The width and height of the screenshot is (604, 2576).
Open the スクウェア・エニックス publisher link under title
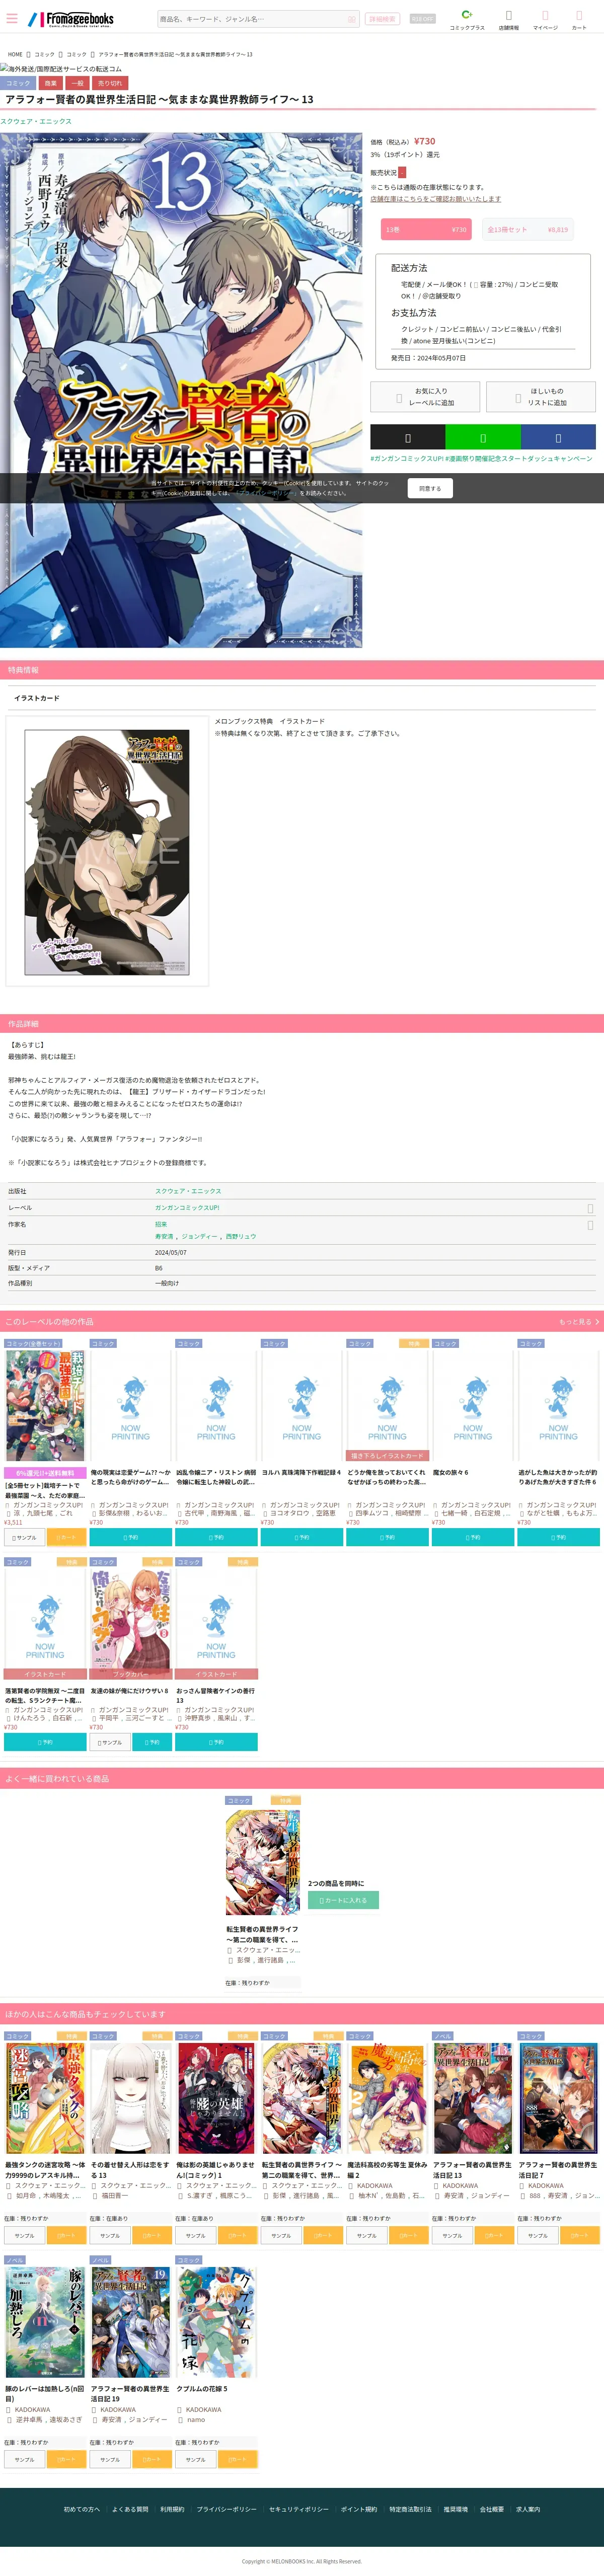click(x=36, y=121)
